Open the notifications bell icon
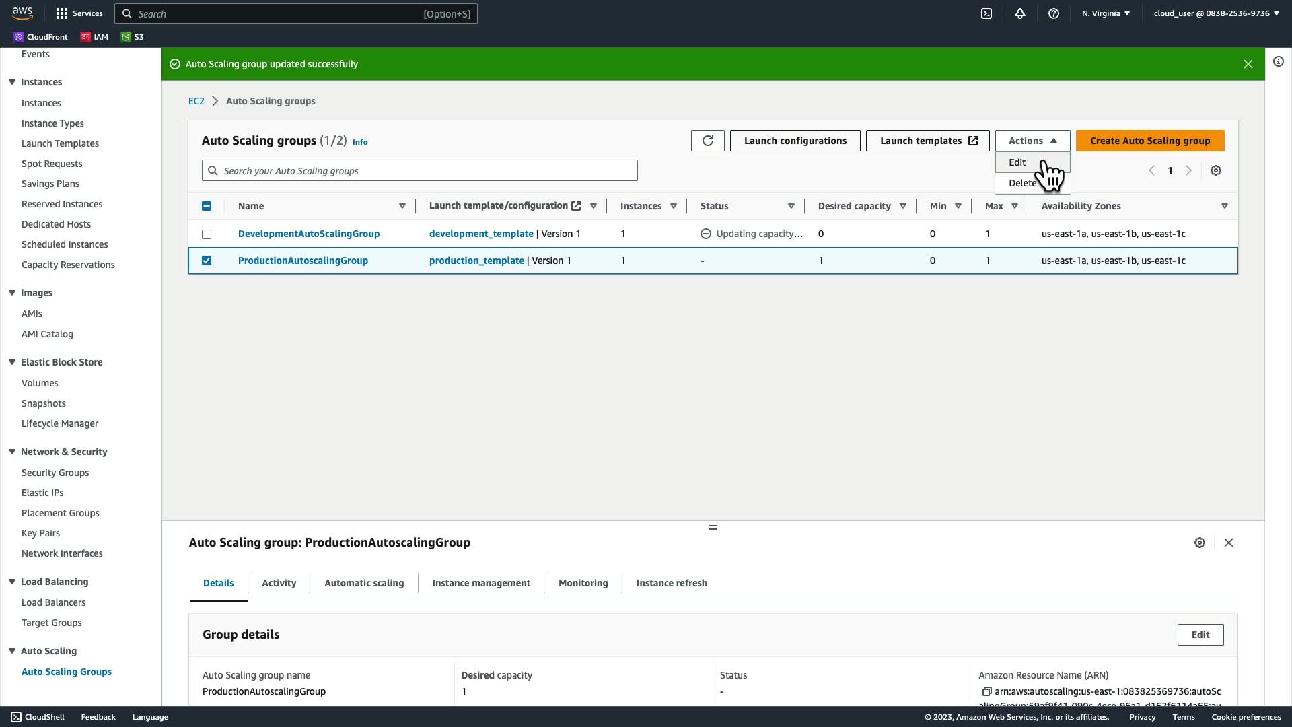Viewport: 1292px width, 727px height. click(x=1020, y=13)
